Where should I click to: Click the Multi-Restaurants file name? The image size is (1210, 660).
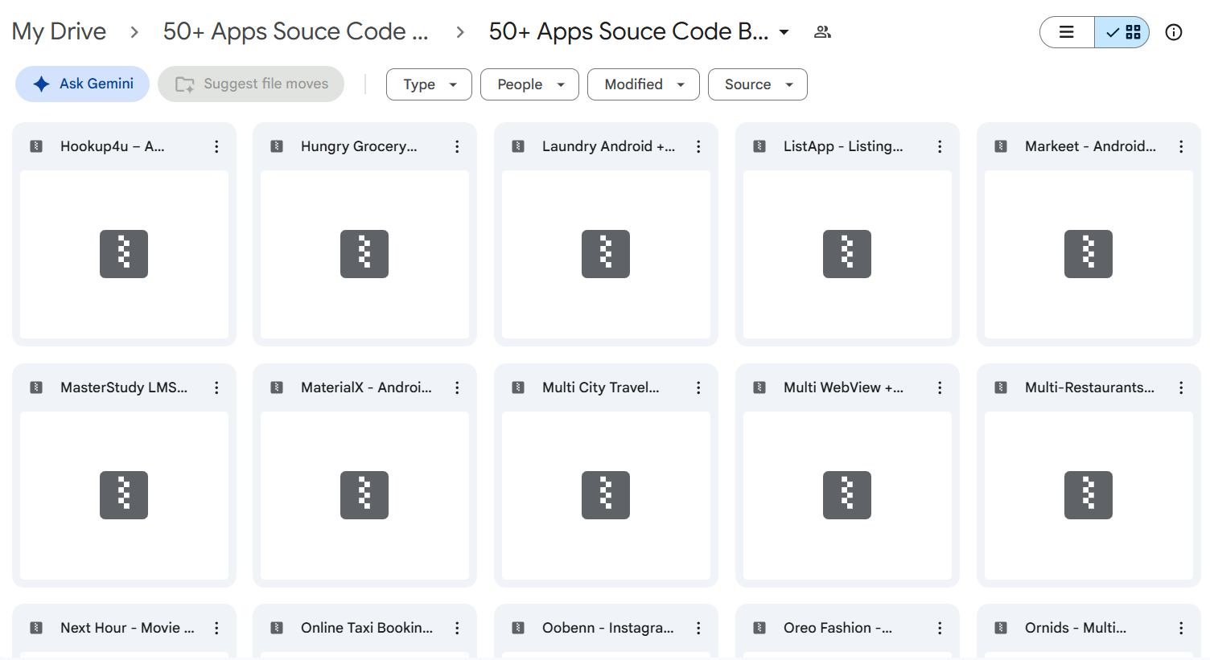(1089, 387)
